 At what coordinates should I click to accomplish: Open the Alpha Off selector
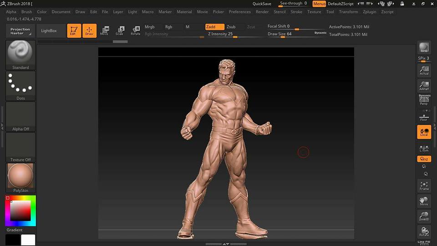20,117
